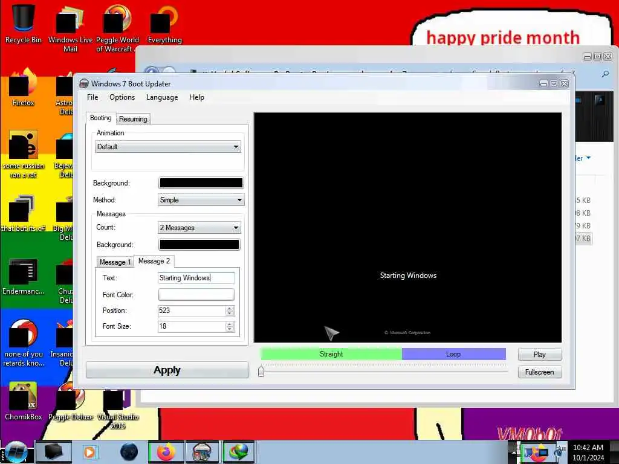
Task: Click the Apply button
Action: click(x=167, y=370)
